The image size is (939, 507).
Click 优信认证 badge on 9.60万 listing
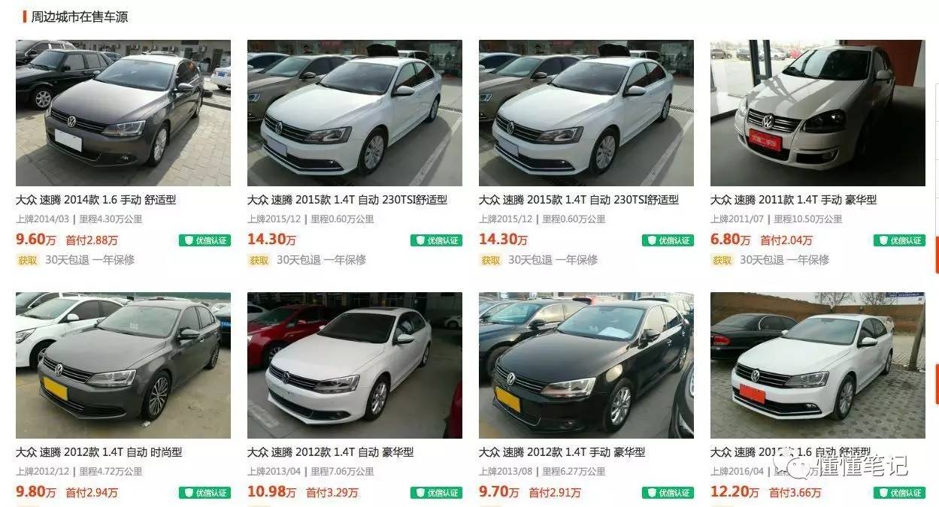click(204, 240)
